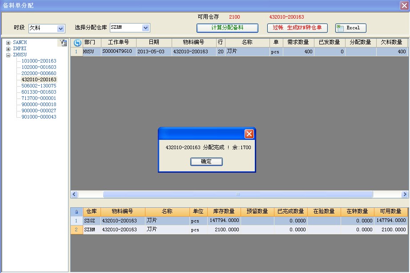The width and height of the screenshot is (410, 273).
Task: Select tree item 432010-200163
Action: click(x=39, y=79)
